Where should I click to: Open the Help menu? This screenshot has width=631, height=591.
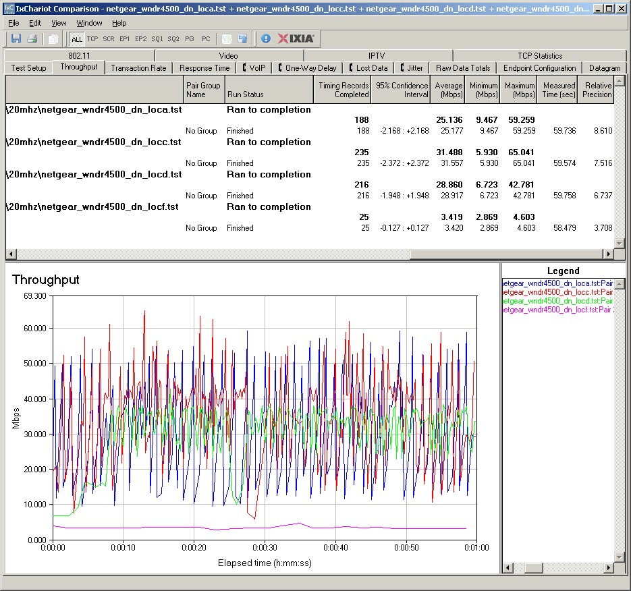point(119,23)
